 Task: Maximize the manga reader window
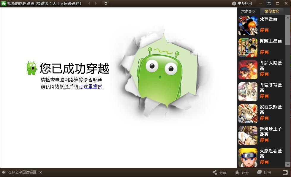coord(278,3)
